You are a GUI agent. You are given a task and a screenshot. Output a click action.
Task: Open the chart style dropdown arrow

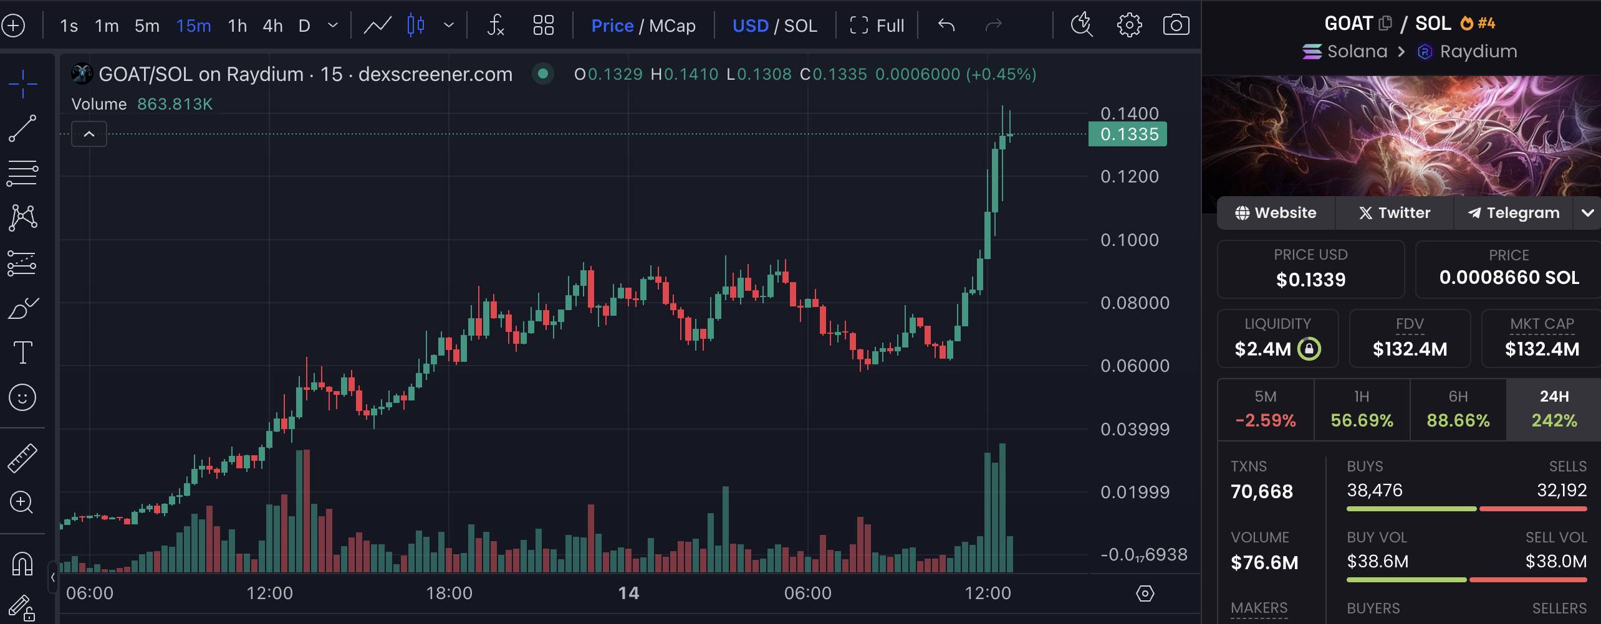pyautogui.click(x=448, y=26)
